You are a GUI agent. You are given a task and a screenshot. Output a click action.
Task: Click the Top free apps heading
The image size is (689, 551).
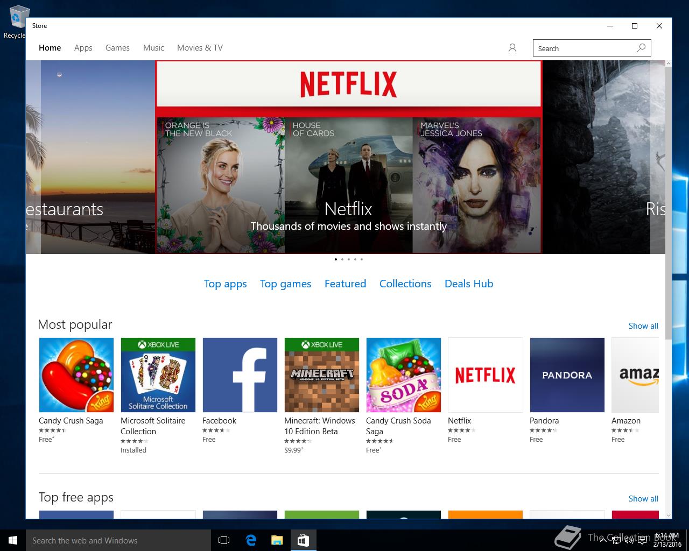click(x=76, y=498)
